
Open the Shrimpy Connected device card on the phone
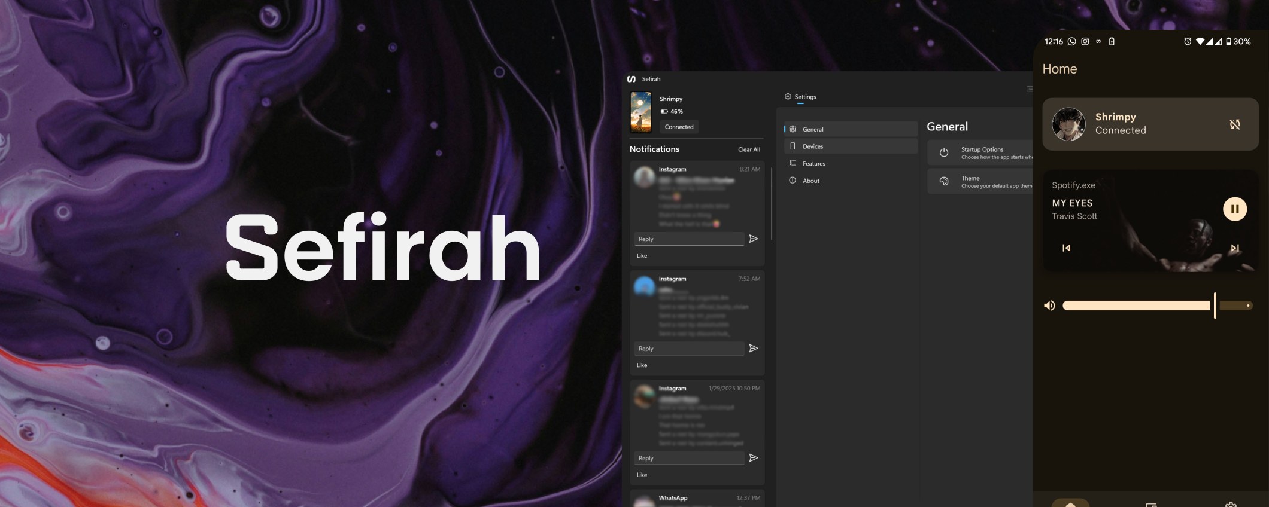[x=1150, y=124]
